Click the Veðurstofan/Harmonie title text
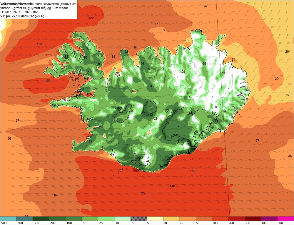Image resolution: width=294 pixels, height=225 pixels. click(x=17, y=4)
